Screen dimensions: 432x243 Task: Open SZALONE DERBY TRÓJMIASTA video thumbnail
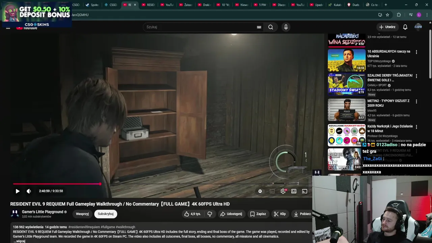coord(347,84)
